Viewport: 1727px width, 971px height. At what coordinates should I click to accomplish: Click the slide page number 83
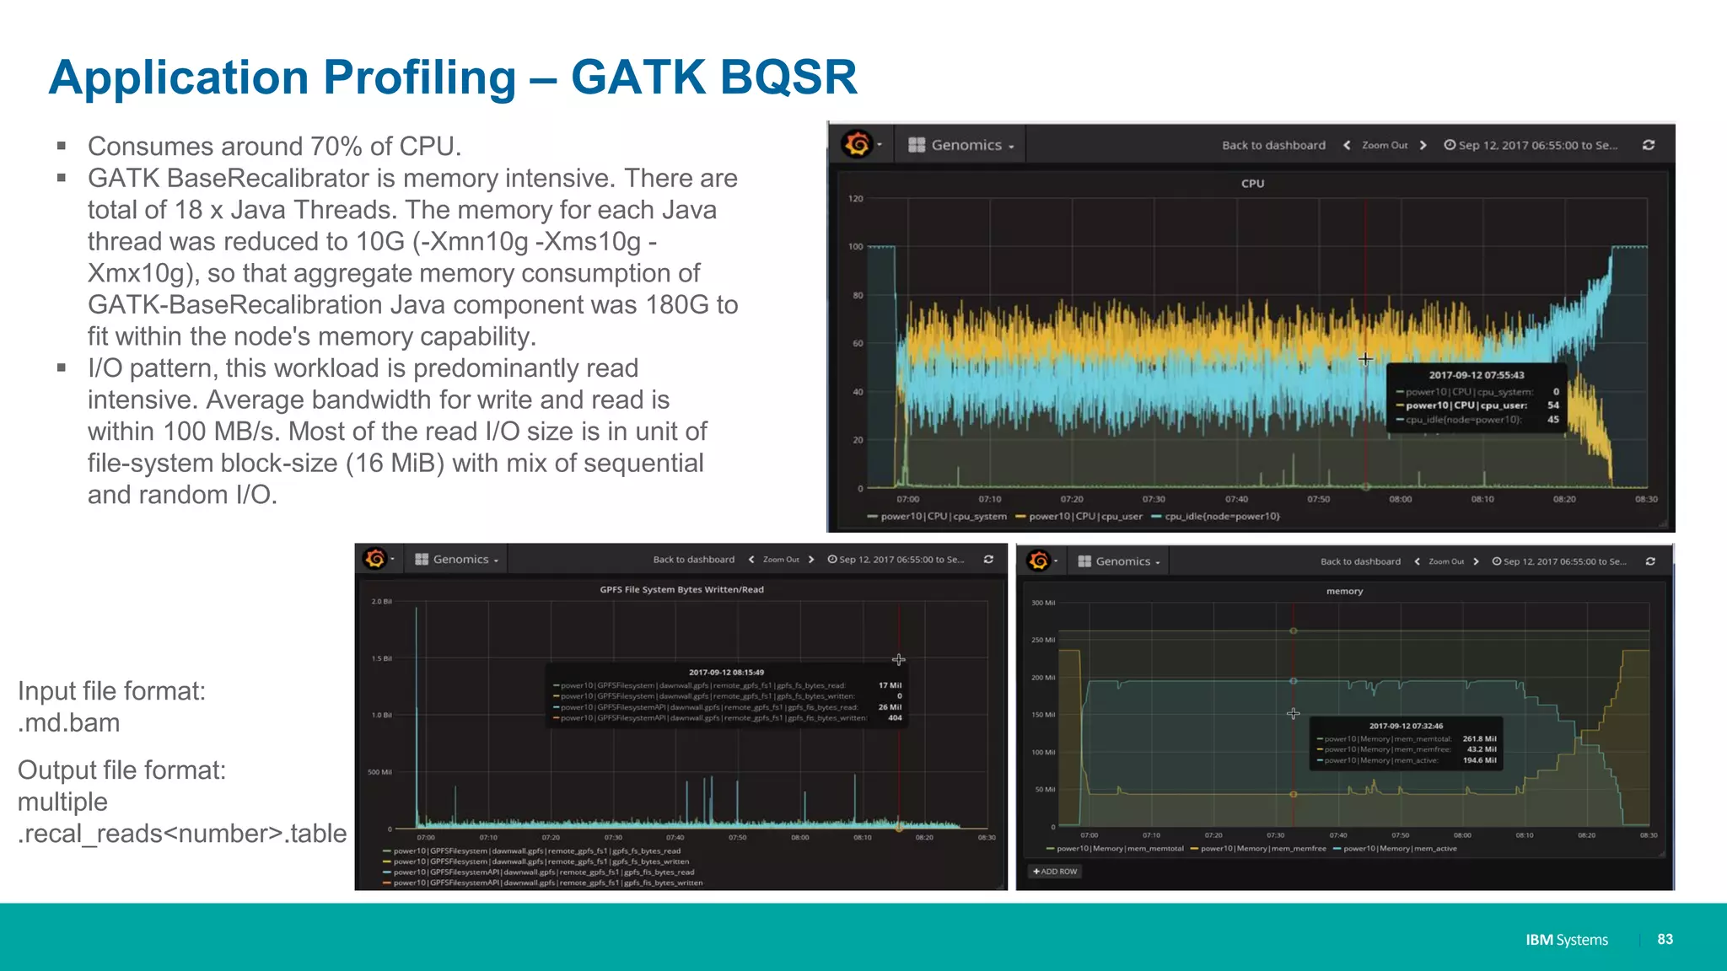coord(1665,939)
